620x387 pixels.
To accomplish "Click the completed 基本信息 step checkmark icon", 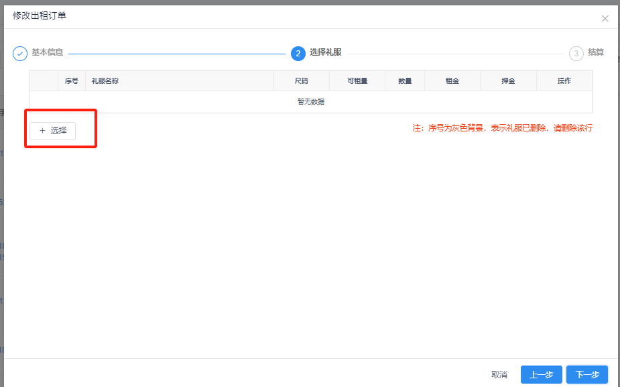I will point(19,53).
